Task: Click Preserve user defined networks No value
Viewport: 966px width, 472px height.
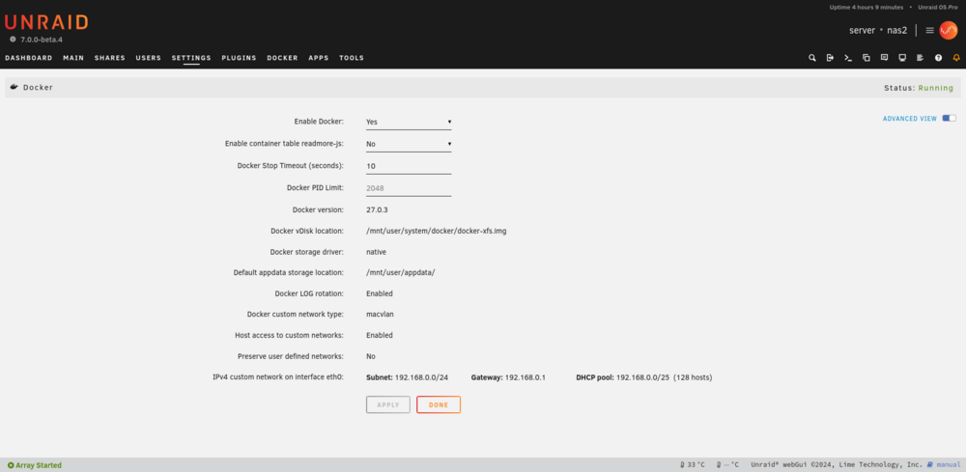Action: [371, 356]
